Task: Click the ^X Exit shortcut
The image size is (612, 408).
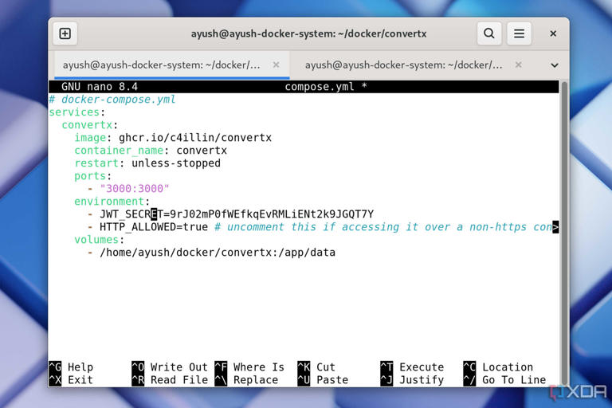Action: point(71,380)
